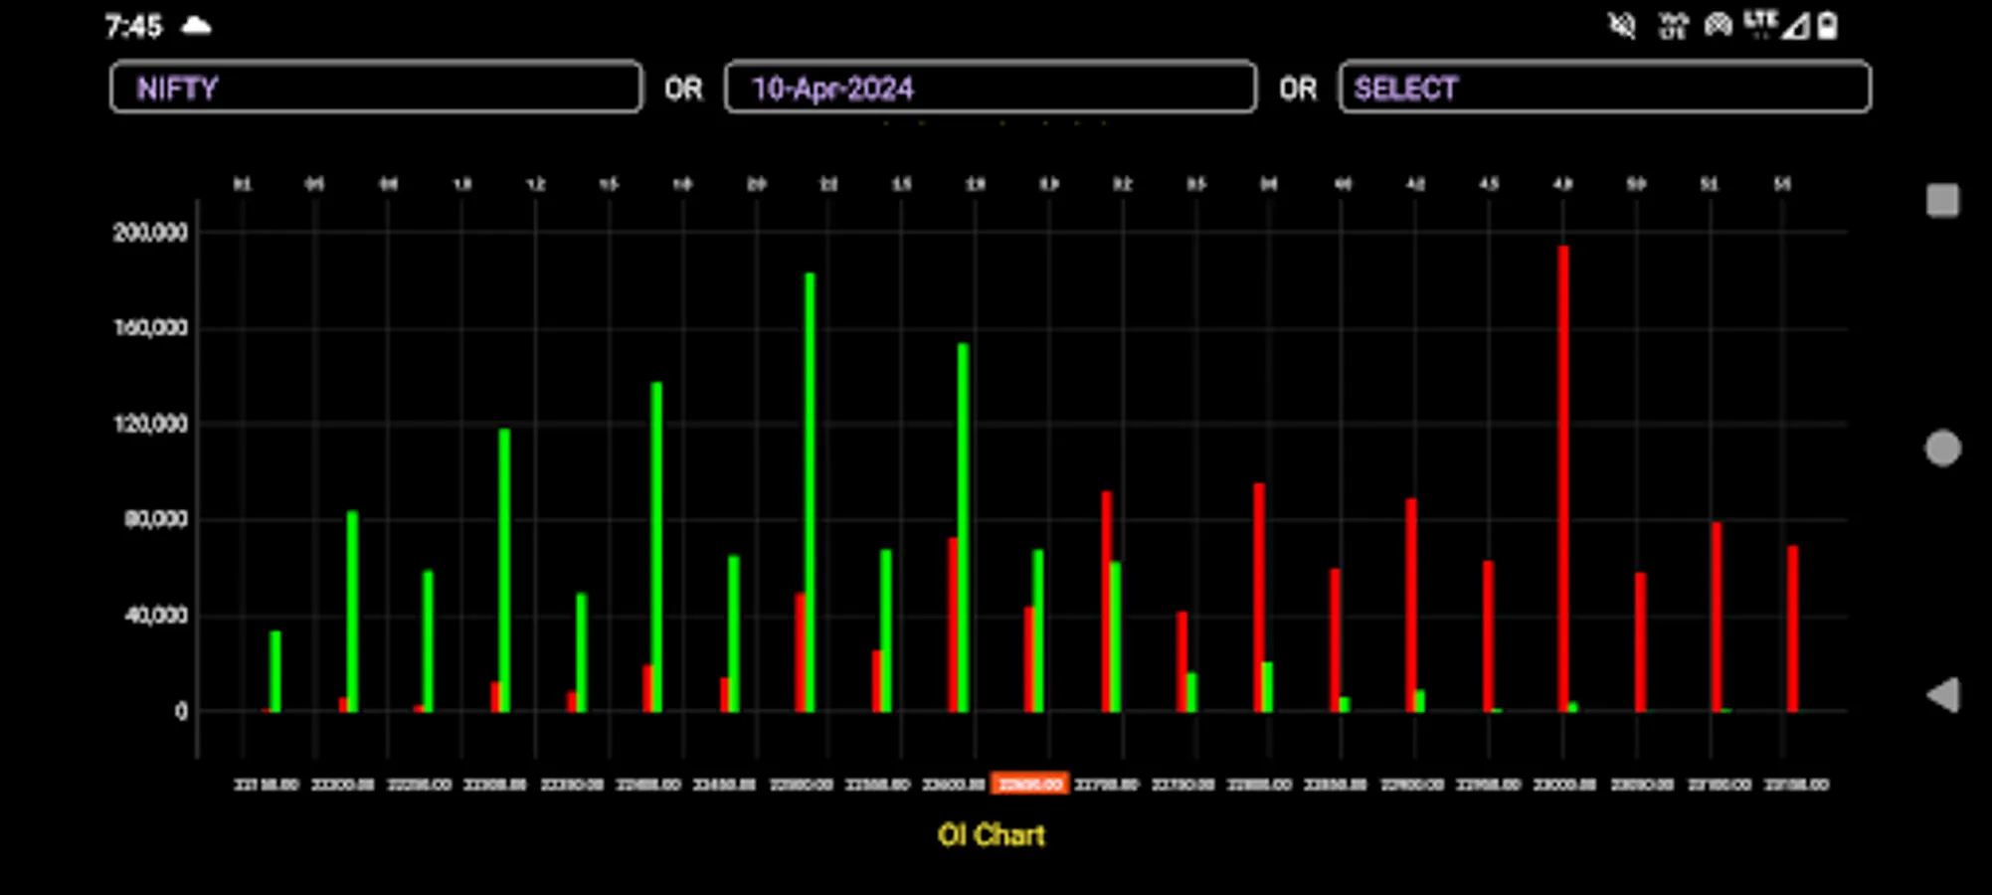Open the date picker showing 10-Apr-2024
This screenshot has height=895, width=1992.
[991, 89]
